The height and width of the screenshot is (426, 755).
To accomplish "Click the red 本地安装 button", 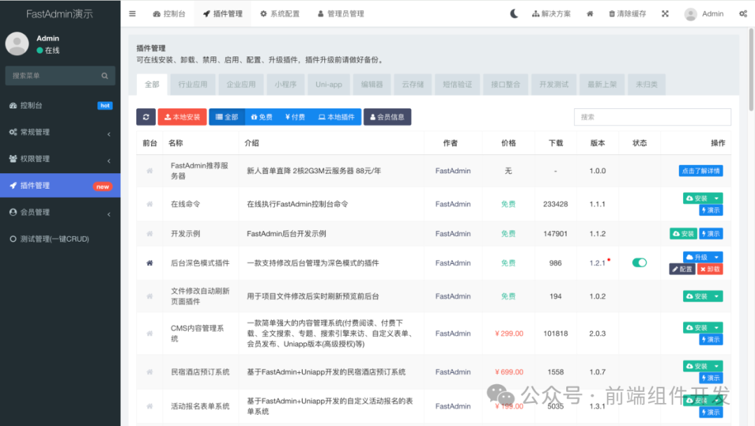I will tap(182, 117).
